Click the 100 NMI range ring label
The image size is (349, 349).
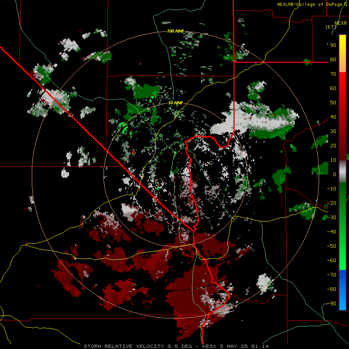pyautogui.click(x=175, y=31)
